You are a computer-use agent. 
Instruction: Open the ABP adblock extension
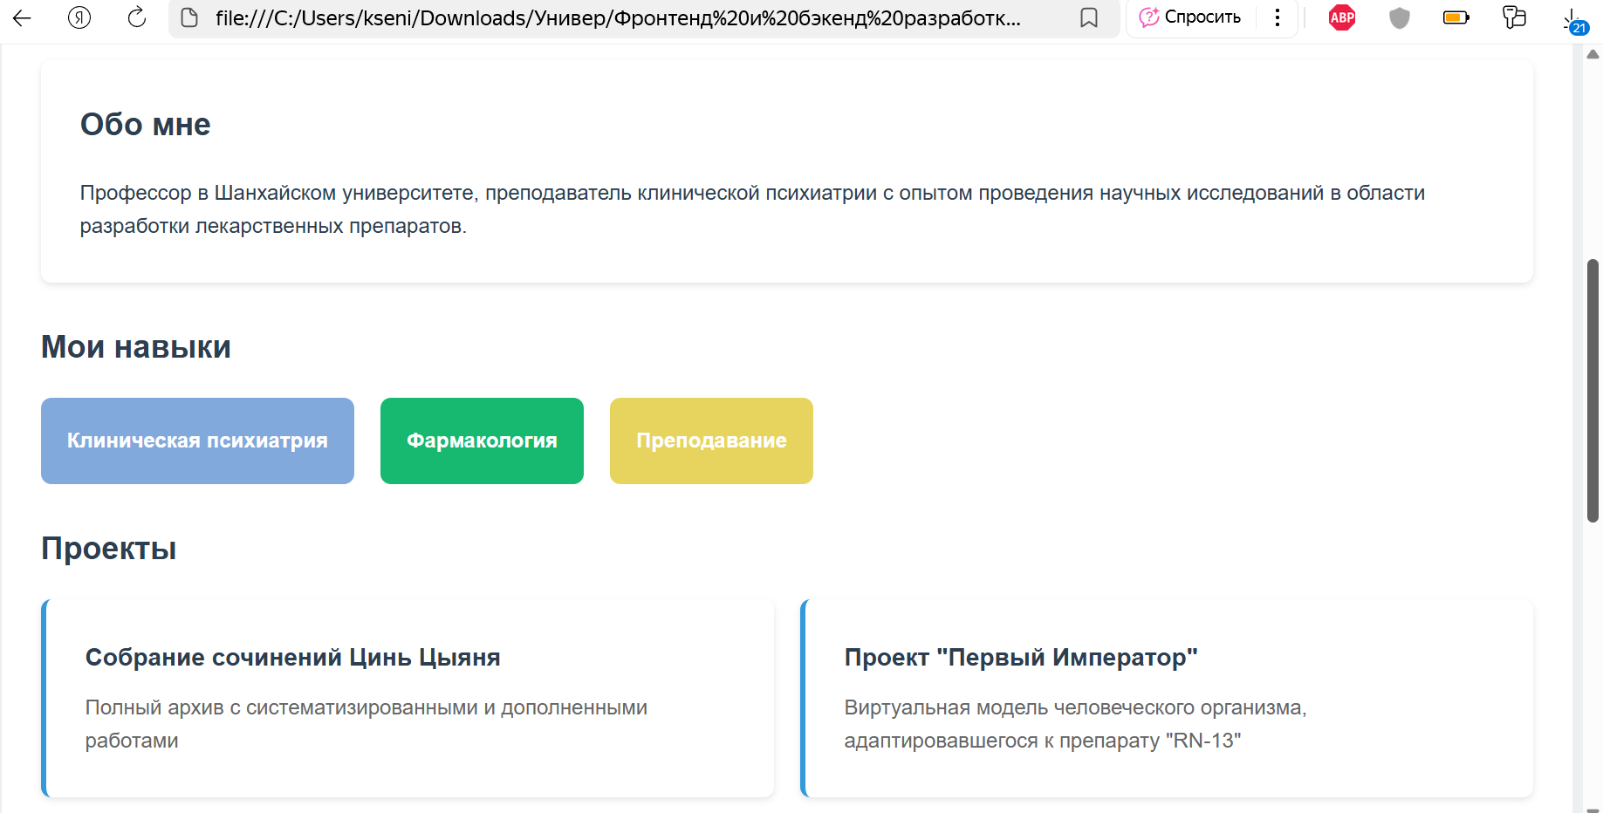1341,17
